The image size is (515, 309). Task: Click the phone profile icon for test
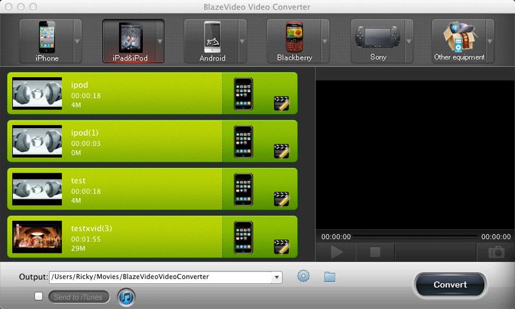pyautogui.click(x=243, y=189)
